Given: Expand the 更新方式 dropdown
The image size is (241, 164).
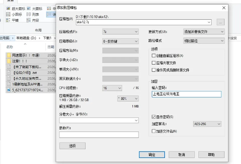Looking at the screenshot, I should point(204,32).
